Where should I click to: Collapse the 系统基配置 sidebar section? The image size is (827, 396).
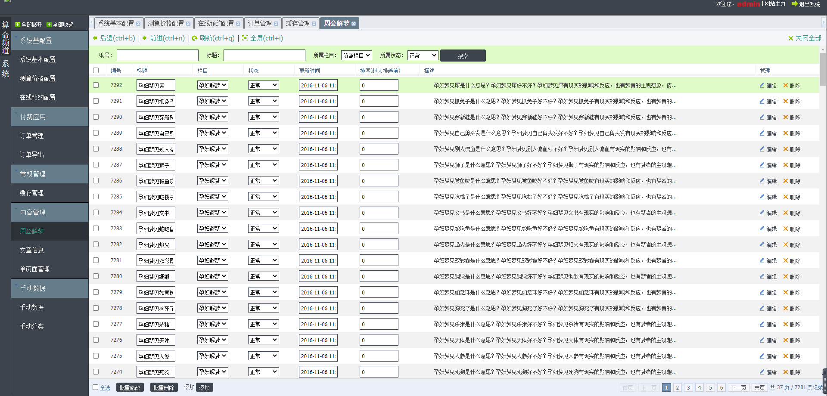tap(50, 40)
